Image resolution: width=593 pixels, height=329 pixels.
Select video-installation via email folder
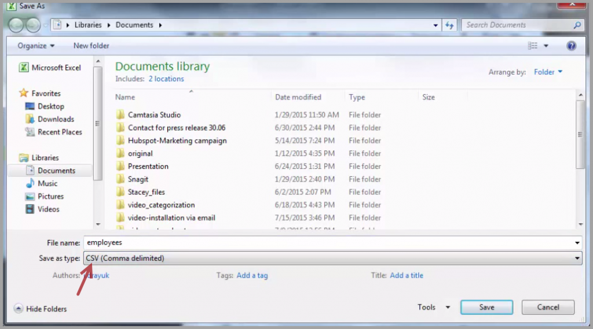171,217
